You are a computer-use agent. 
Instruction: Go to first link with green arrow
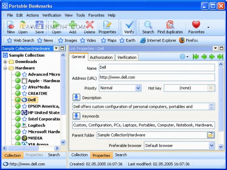tap(196, 57)
